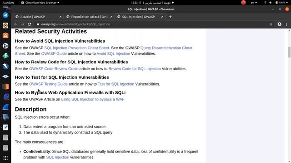Show Applications grid in the dock
Image resolution: width=291 pixels, height=163 pixels.
tap(5, 158)
